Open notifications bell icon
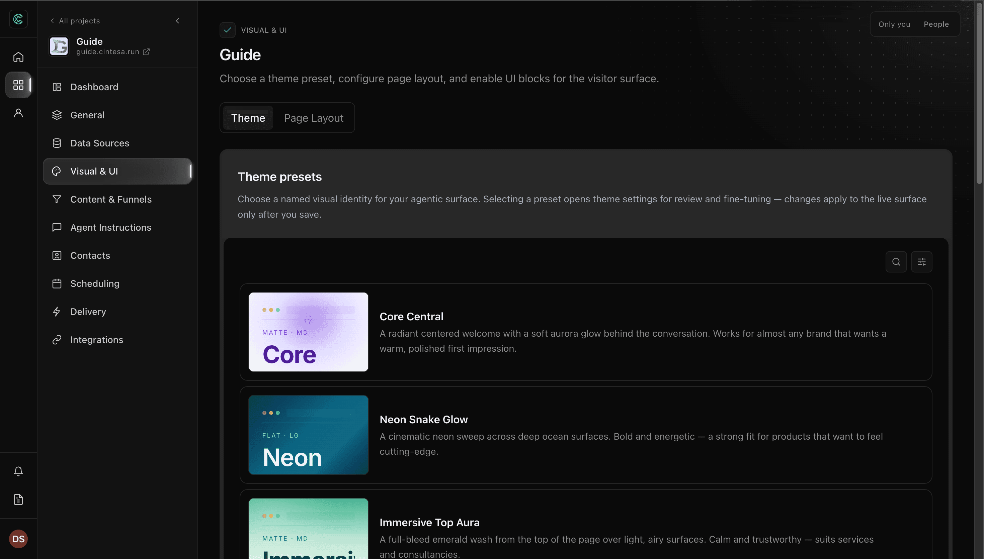 click(x=18, y=471)
